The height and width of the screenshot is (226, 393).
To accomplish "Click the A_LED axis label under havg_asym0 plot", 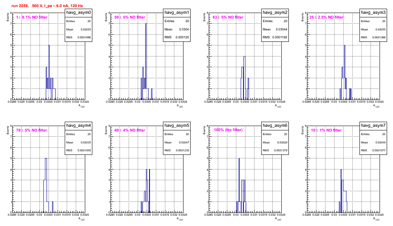I will [x=82, y=106].
